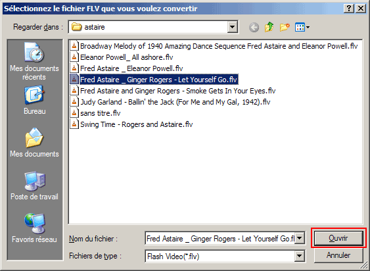
Task: Open Mes documents in places bar
Action: [x=34, y=143]
